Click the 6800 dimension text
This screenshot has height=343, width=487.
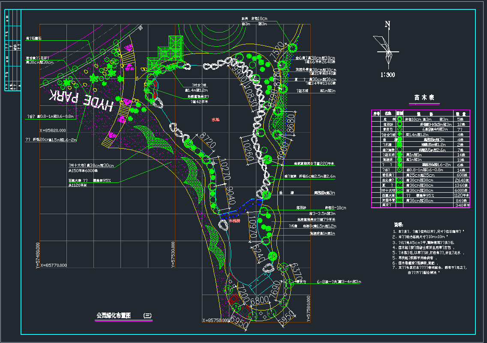(x=259, y=301)
